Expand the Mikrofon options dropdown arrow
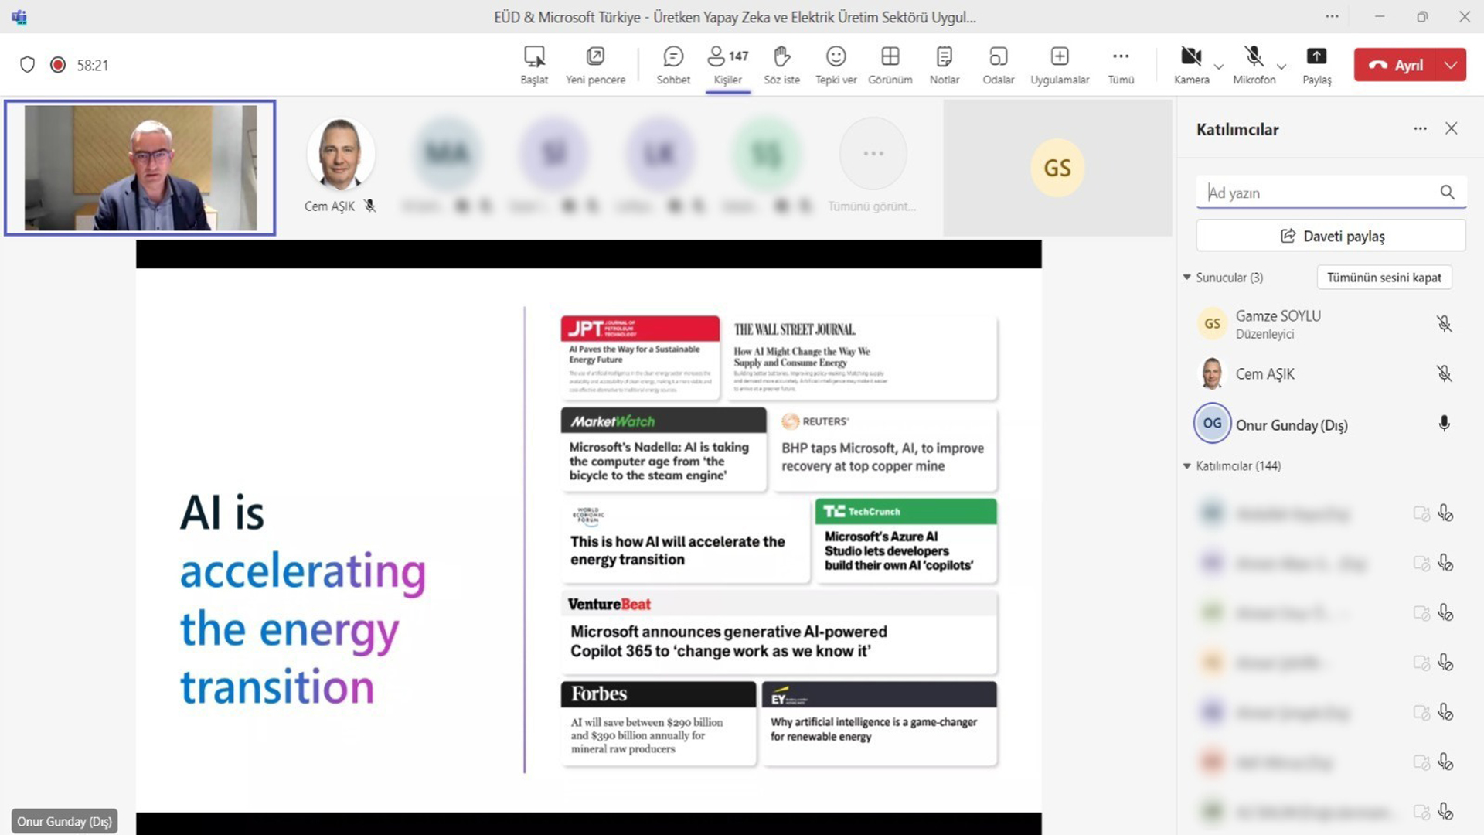 point(1281,66)
